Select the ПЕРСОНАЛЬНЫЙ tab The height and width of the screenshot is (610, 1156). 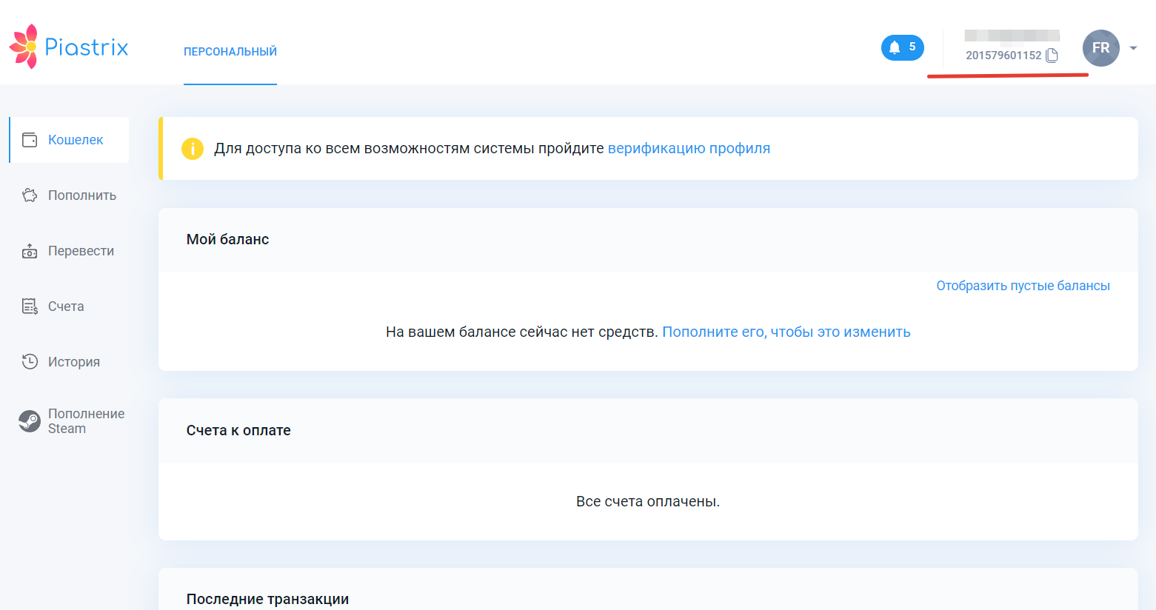pos(230,52)
